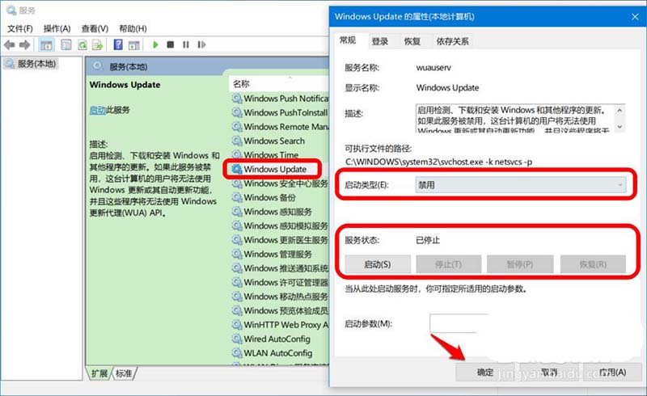The width and height of the screenshot is (647, 396).
Task: Select the Windows 安全中心服务 row
Action: [280, 183]
